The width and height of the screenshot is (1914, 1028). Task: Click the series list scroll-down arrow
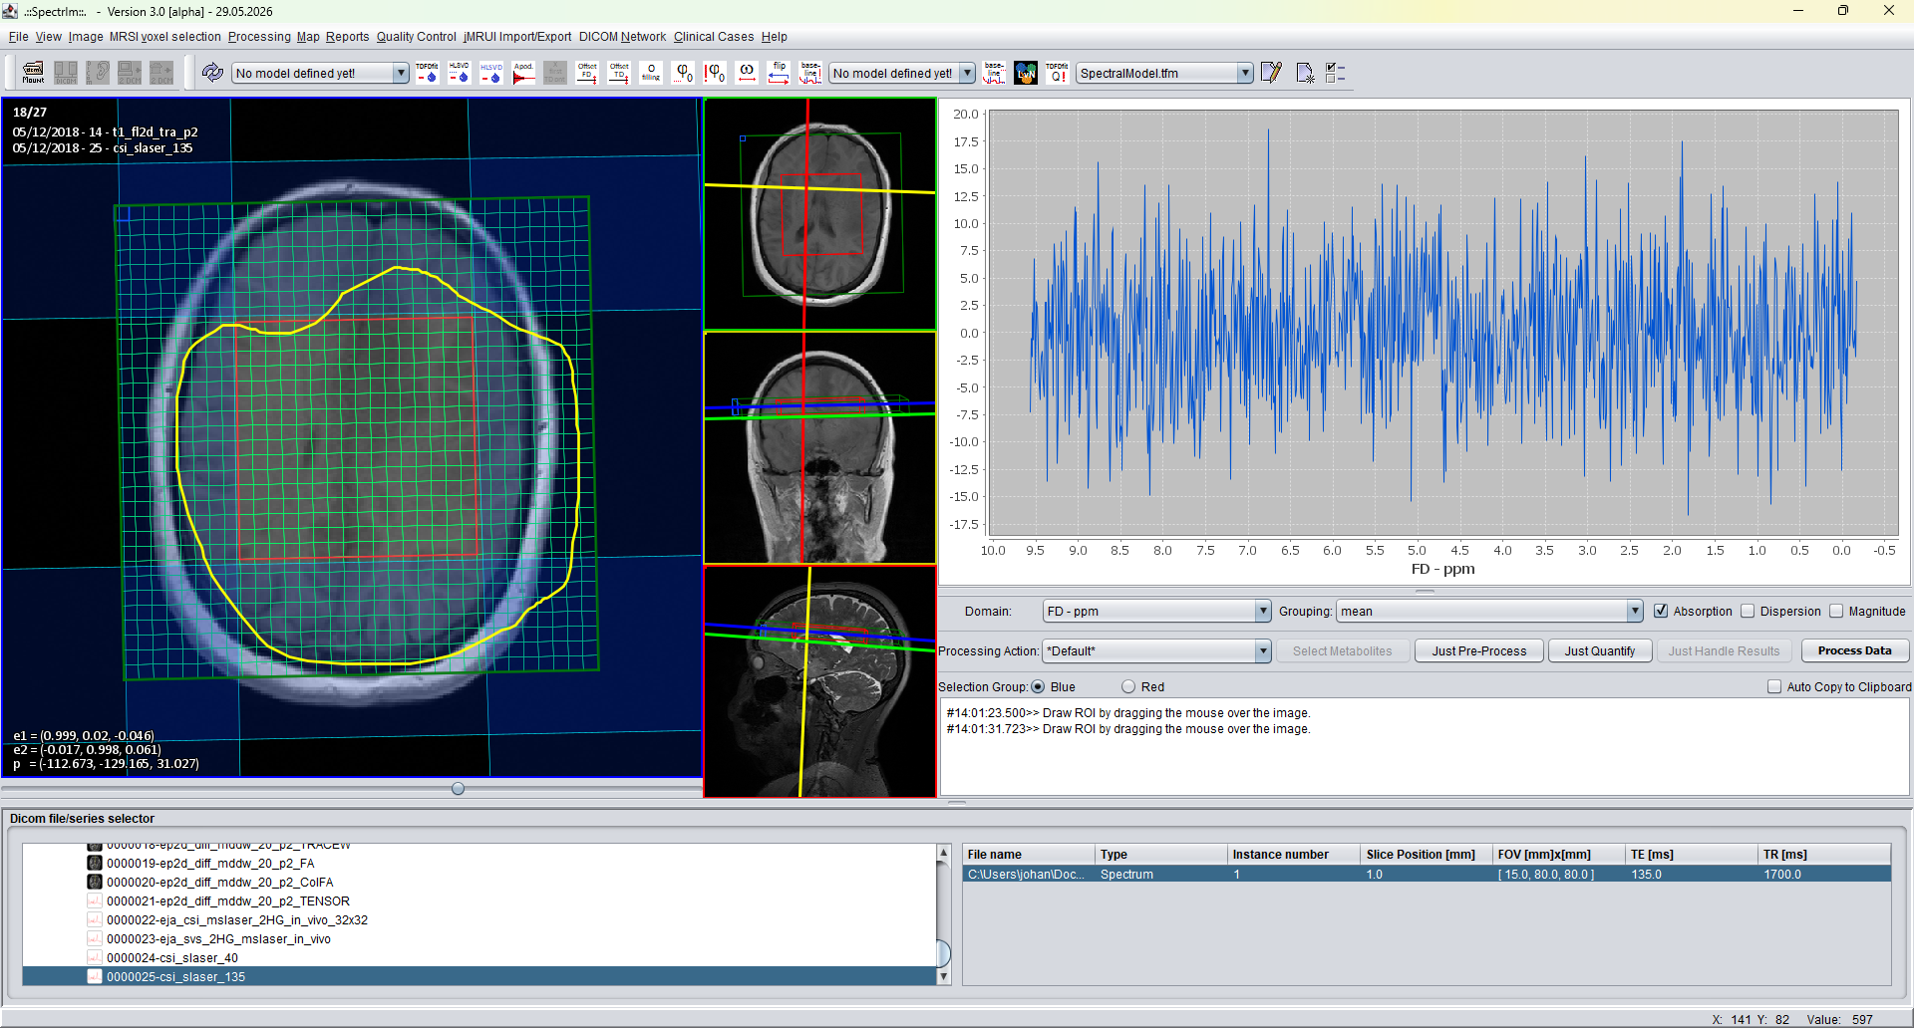[x=943, y=977]
